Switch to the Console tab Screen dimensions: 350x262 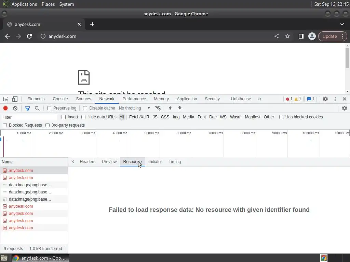60,99
